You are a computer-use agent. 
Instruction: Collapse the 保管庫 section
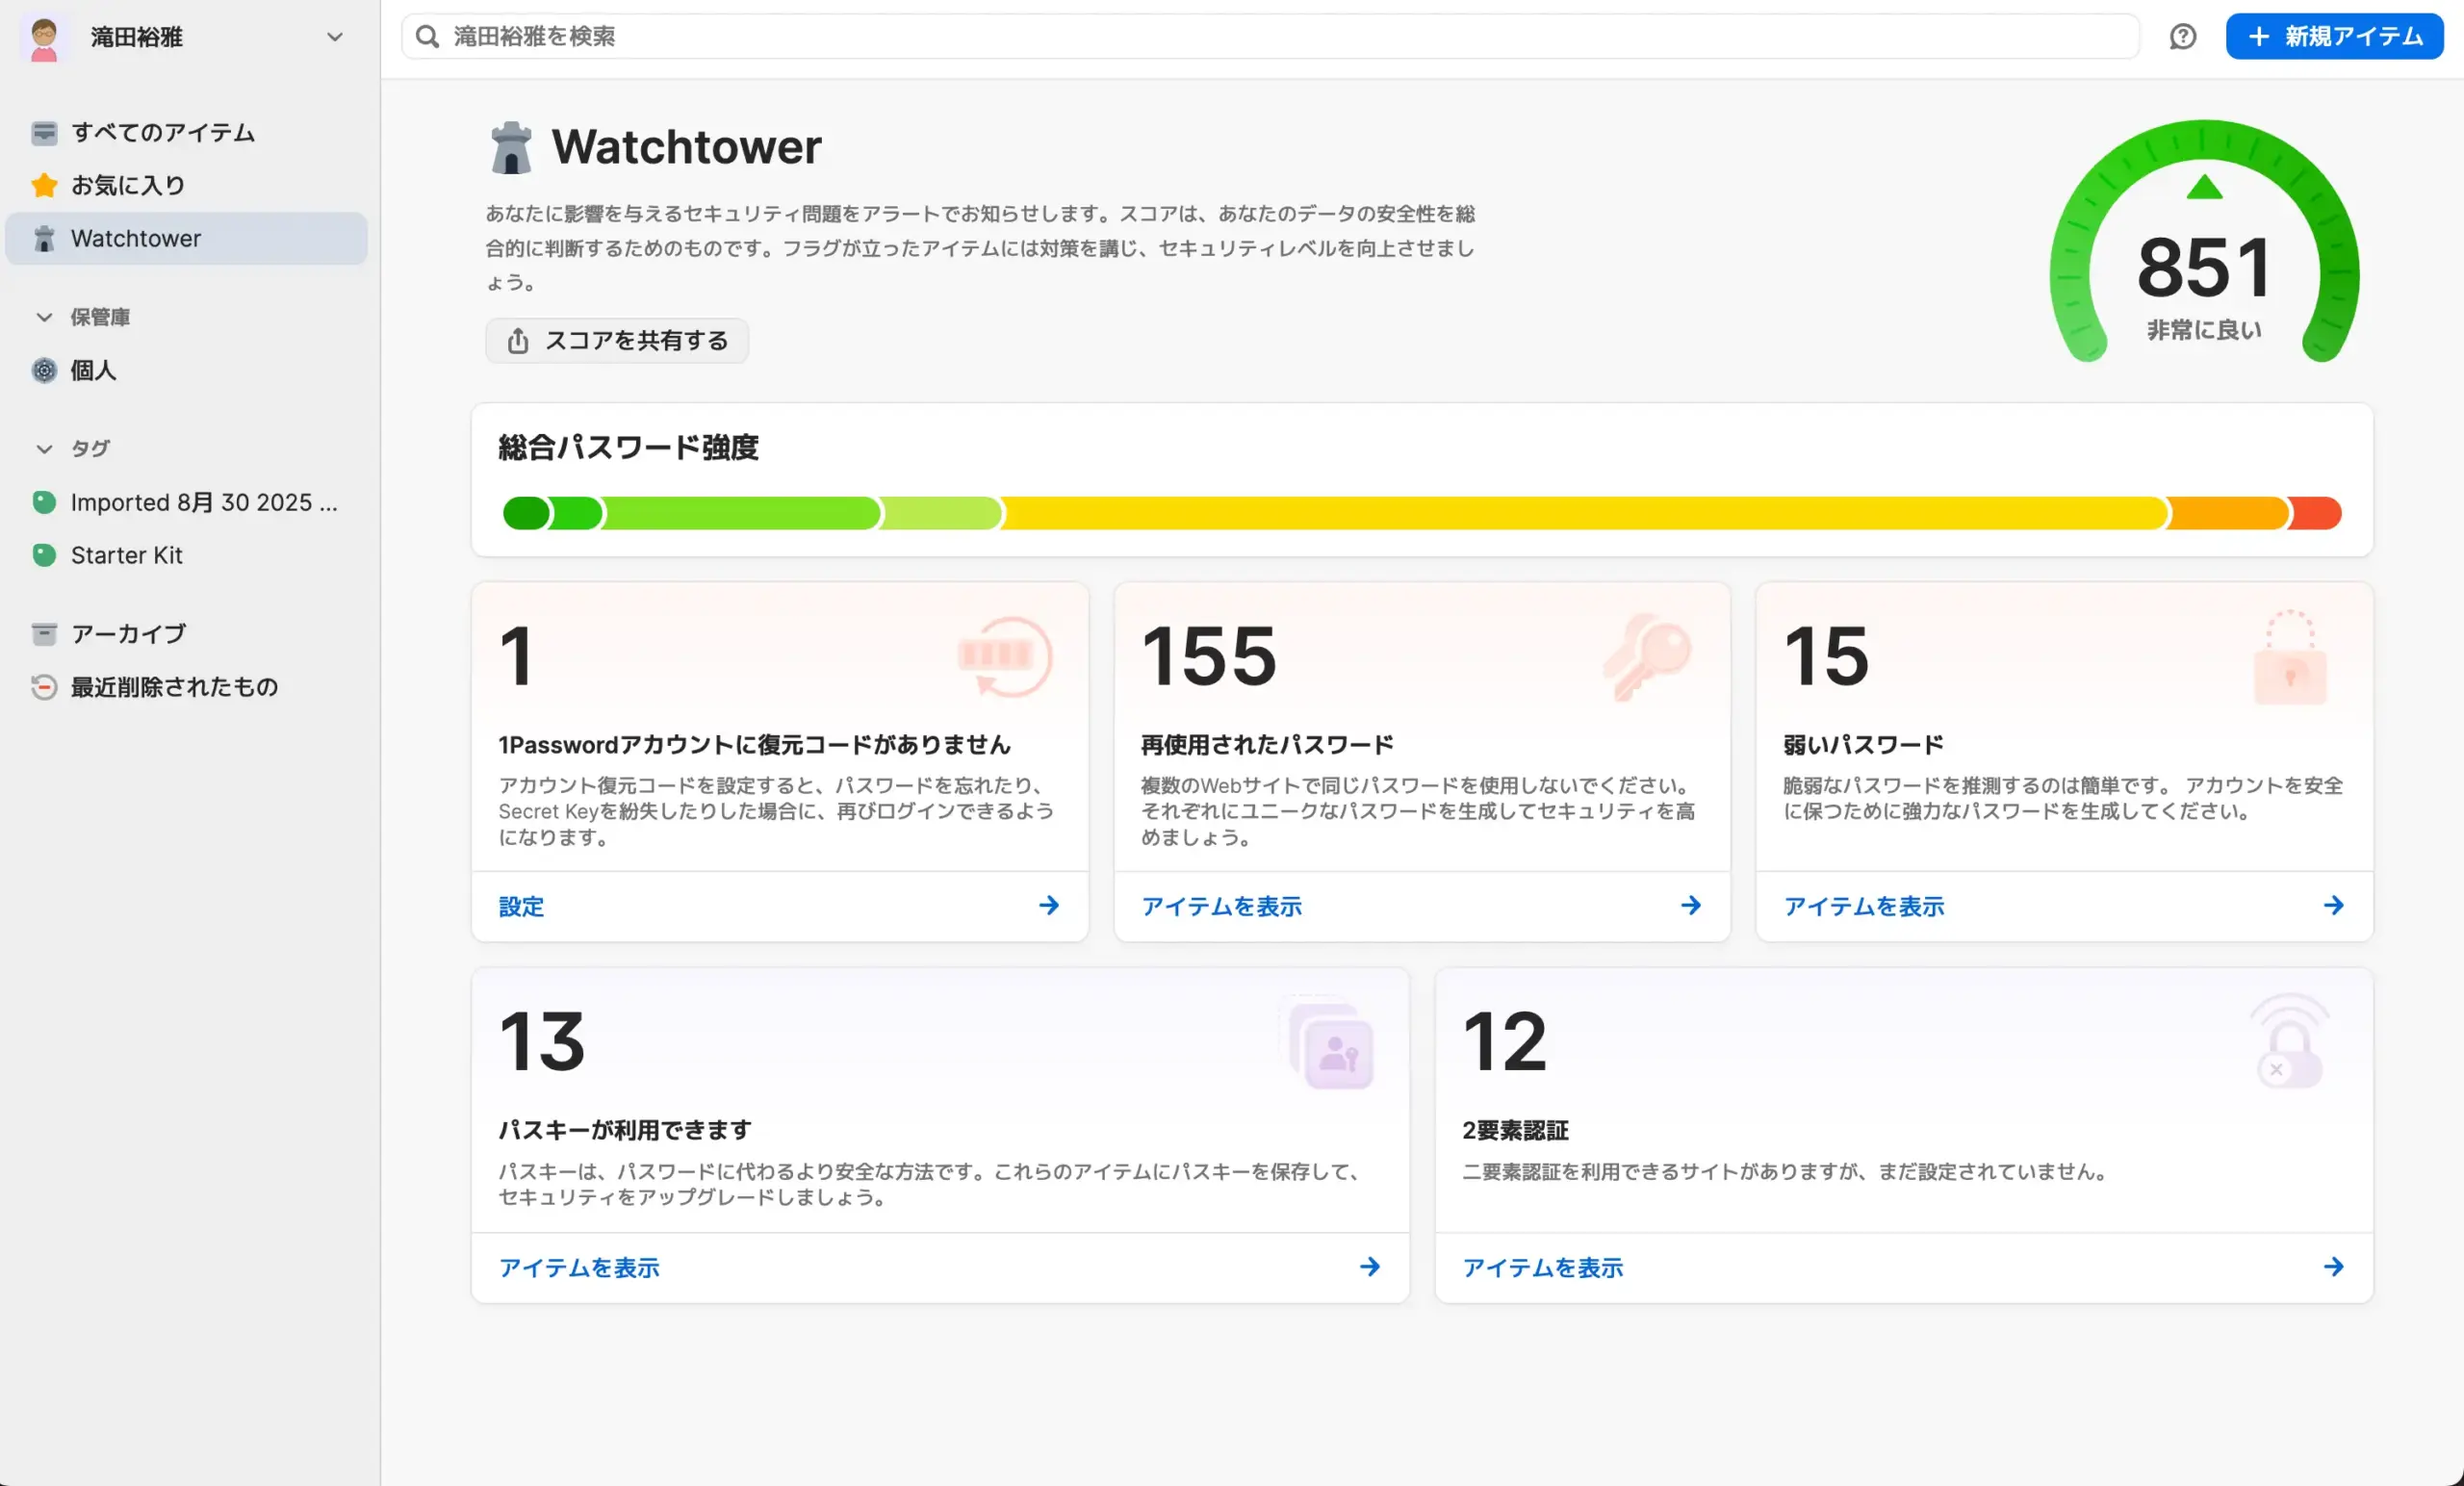[44, 317]
